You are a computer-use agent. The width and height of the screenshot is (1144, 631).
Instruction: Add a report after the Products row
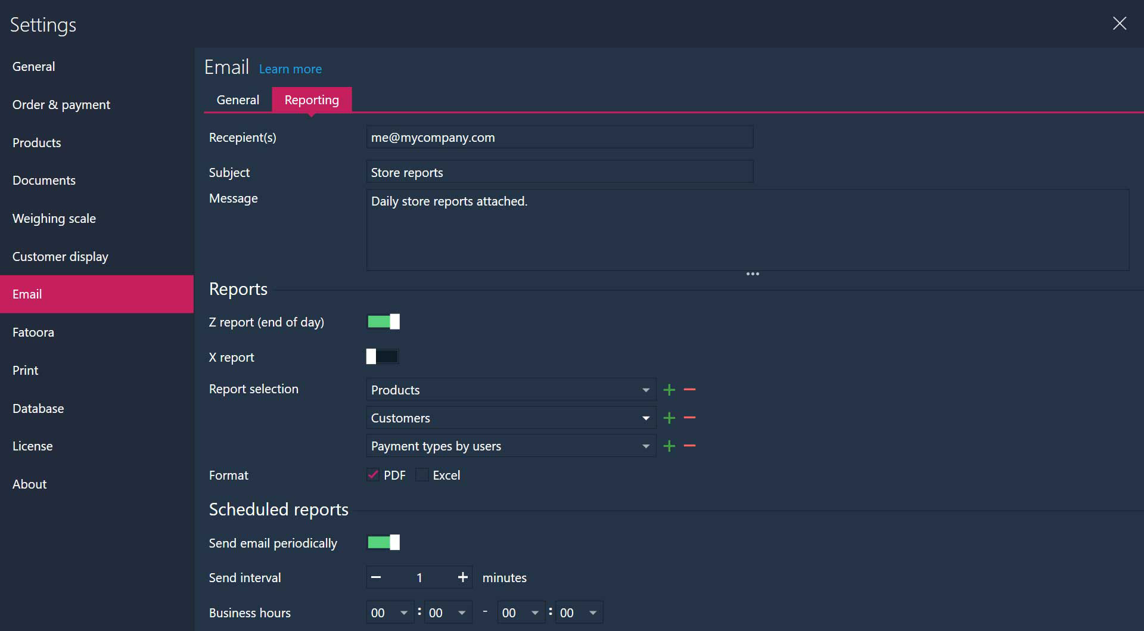pyautogui.click(x=669, y=390)
